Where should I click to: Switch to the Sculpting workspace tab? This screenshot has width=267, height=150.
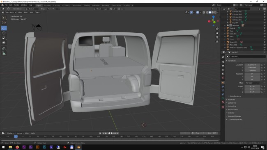[56, 5]
